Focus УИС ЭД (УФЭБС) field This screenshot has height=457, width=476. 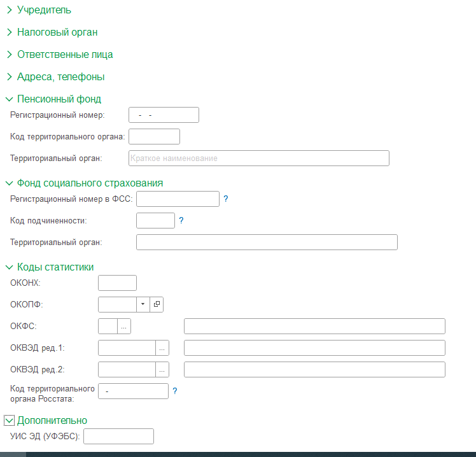pyautogui.click(x=119, y=437)
